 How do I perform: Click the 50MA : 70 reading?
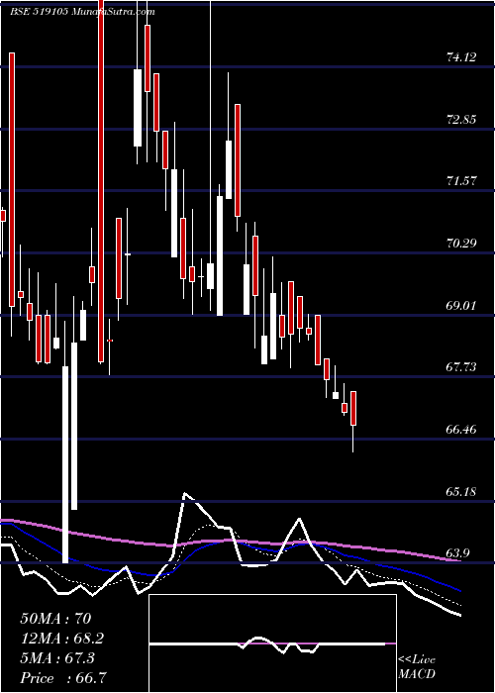coord(55,619)
